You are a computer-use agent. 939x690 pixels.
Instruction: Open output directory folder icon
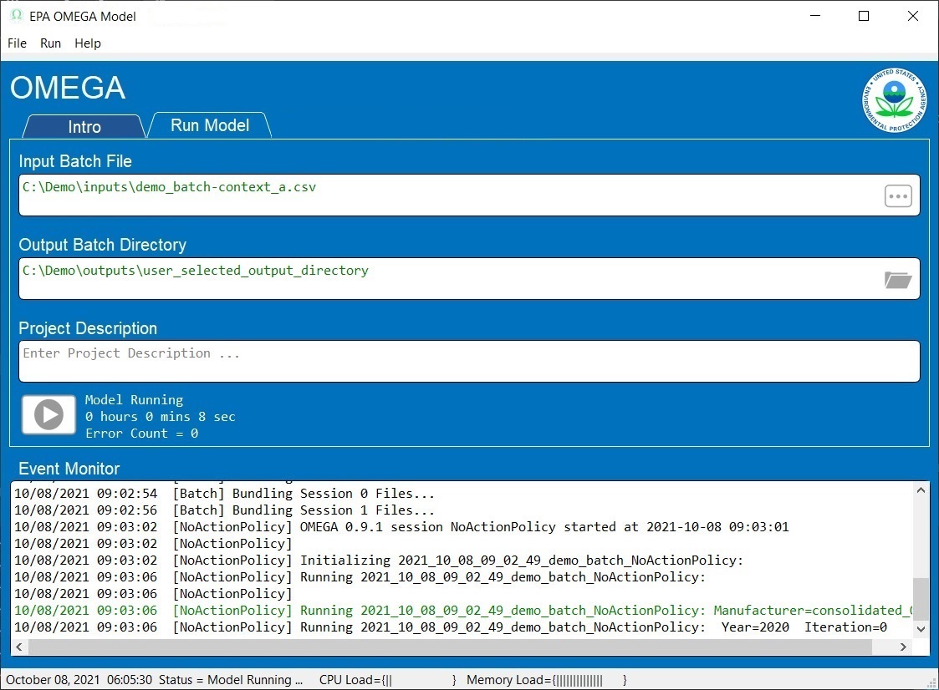click(x=898, y=280)
